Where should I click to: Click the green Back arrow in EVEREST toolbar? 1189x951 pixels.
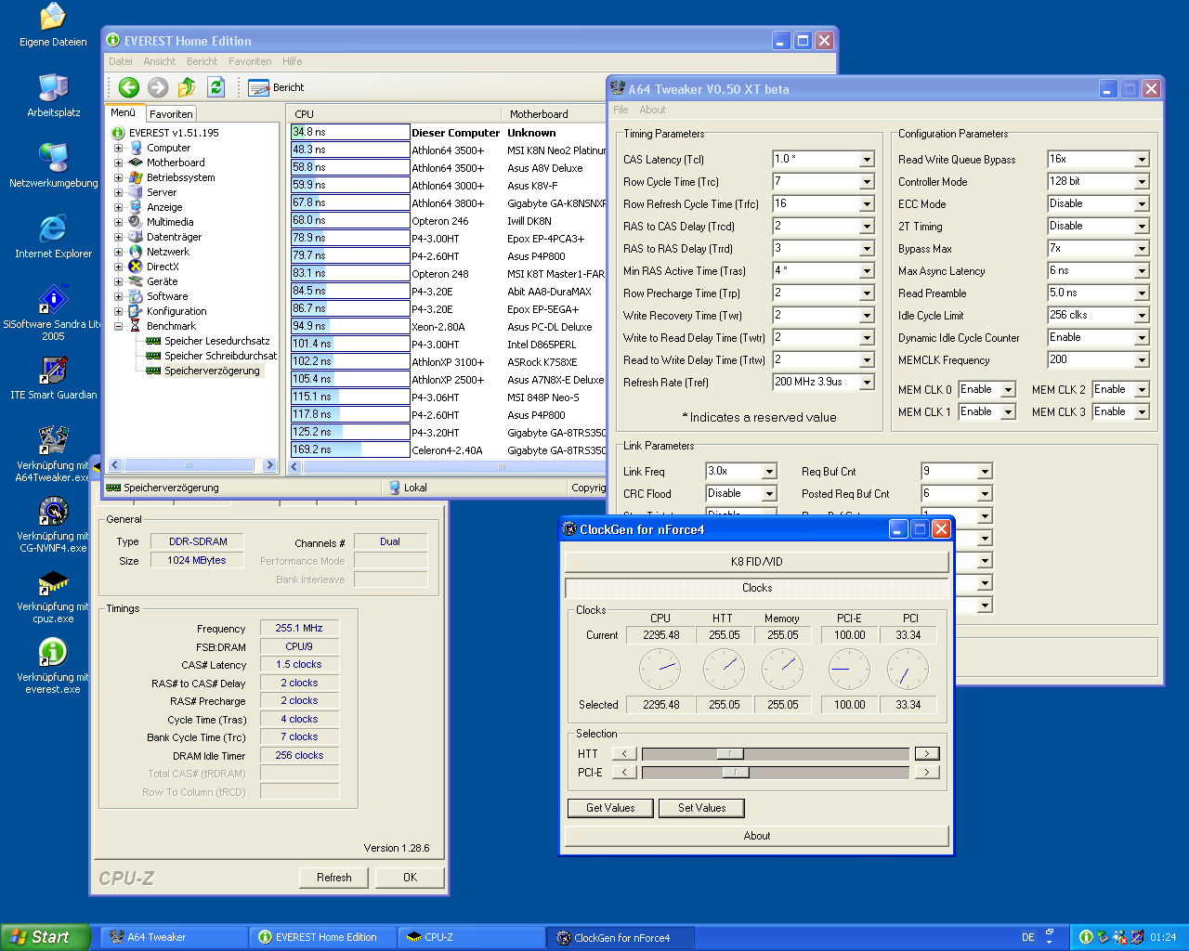129,87
